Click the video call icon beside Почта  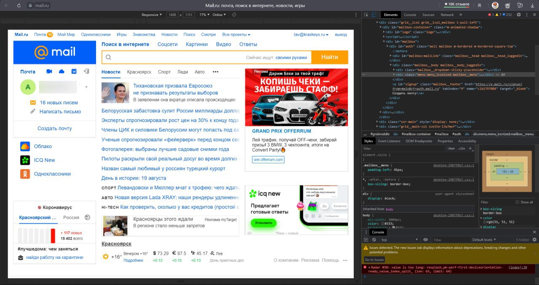[49, 72]
